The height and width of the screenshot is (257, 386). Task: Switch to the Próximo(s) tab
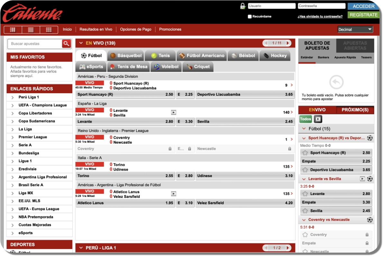click(x=355, y=110)
